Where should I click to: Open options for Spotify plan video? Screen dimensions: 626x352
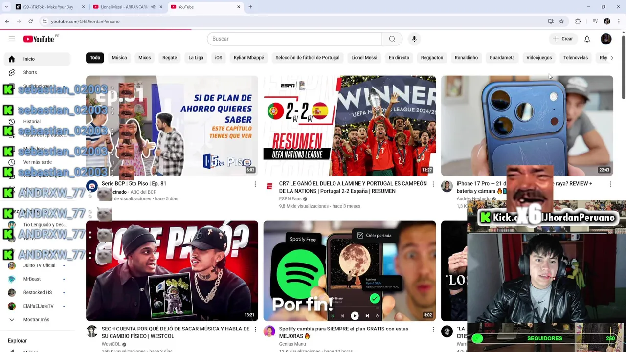[433, 329]
